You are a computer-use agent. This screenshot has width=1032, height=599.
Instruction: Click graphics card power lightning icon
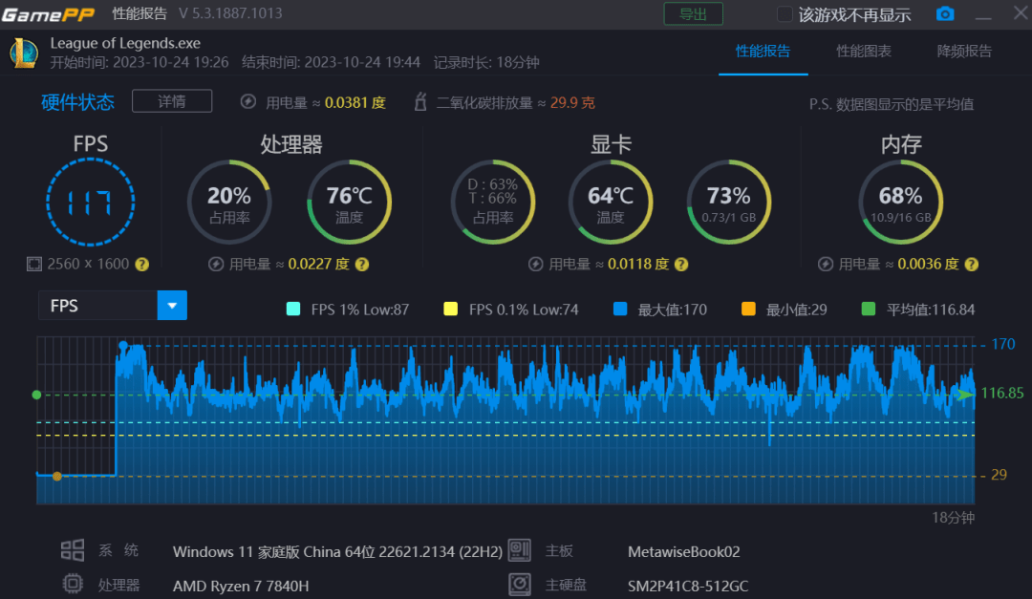(536, 265)
